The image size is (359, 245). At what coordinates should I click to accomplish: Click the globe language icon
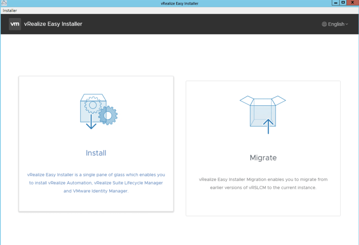[x=324, y=24]
